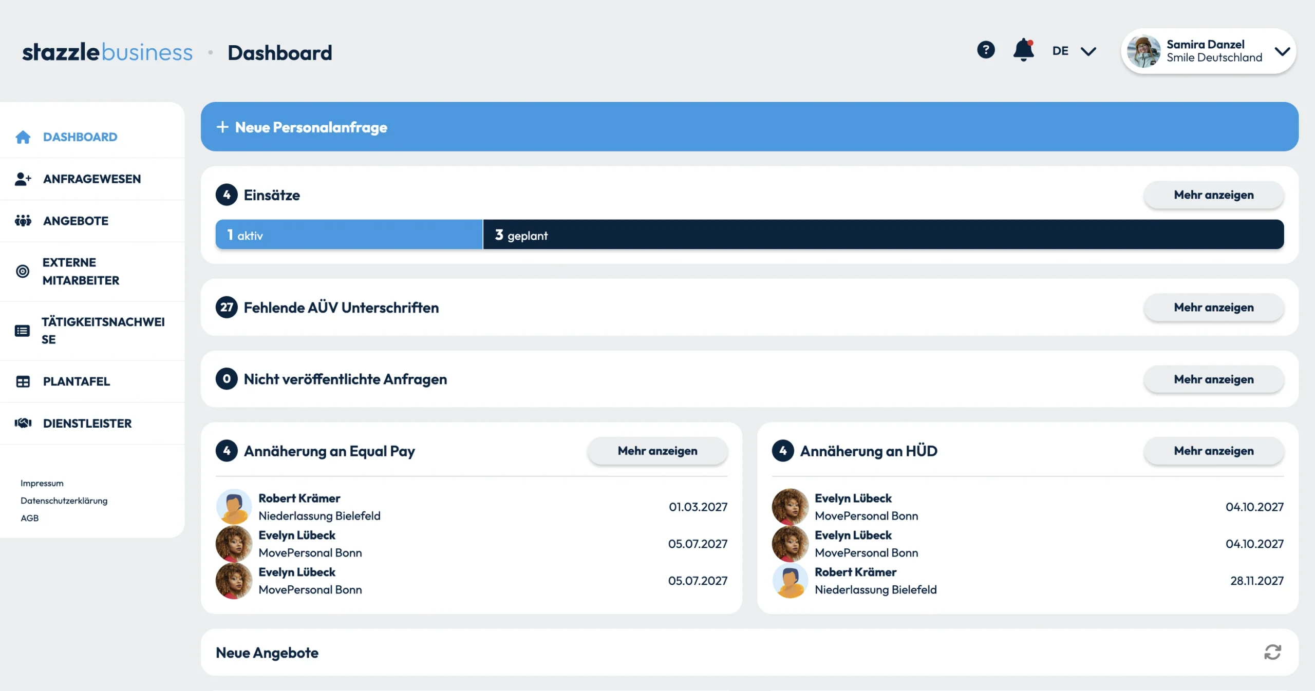Show more Einsätze via Mehr anzeigen
Viewport: 1315px width, 691px height.
(x=1213, y=195)
